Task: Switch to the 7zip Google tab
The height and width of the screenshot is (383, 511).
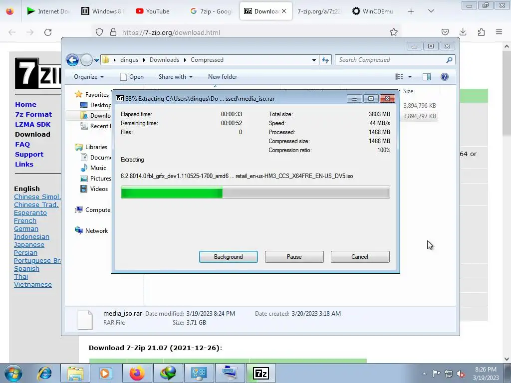Action: [211, 11]
